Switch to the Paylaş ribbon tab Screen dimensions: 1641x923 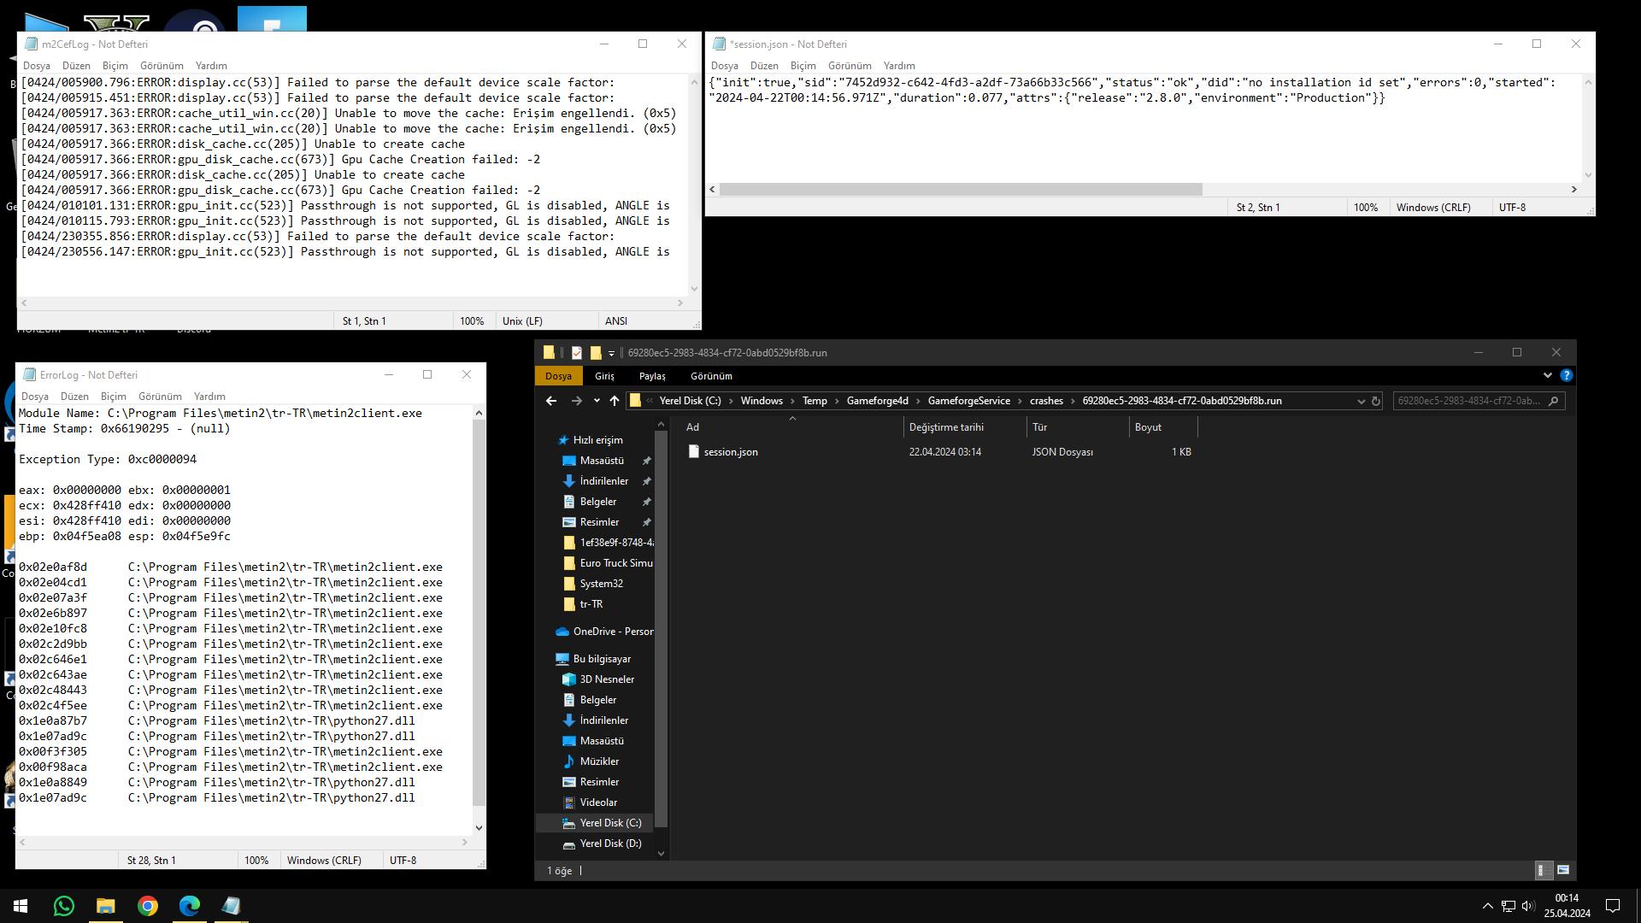pyautogui.click(x=651, y=376)
